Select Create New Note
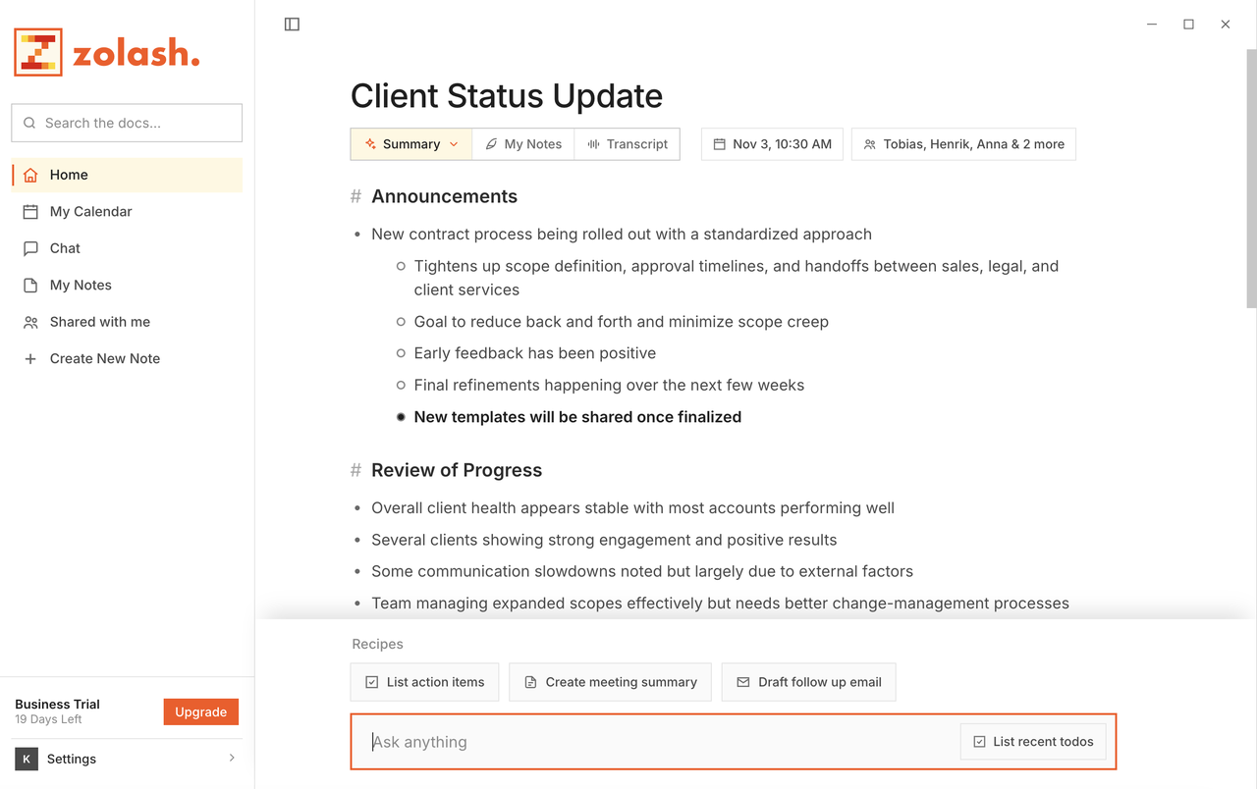The width and height of the screenshot is (1257, 789). point(127,359)
